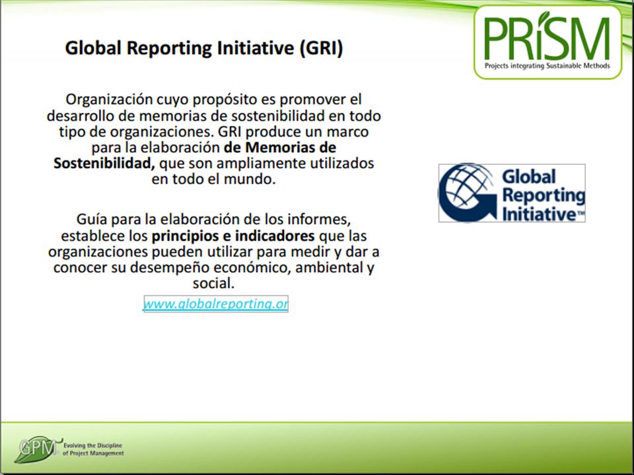The height and width of the screenshot is (475, 634).
Task: Click bold text 'de Memorias de Sostenibilidad,'
Action: pyautogui.click(x=194, y=156)
